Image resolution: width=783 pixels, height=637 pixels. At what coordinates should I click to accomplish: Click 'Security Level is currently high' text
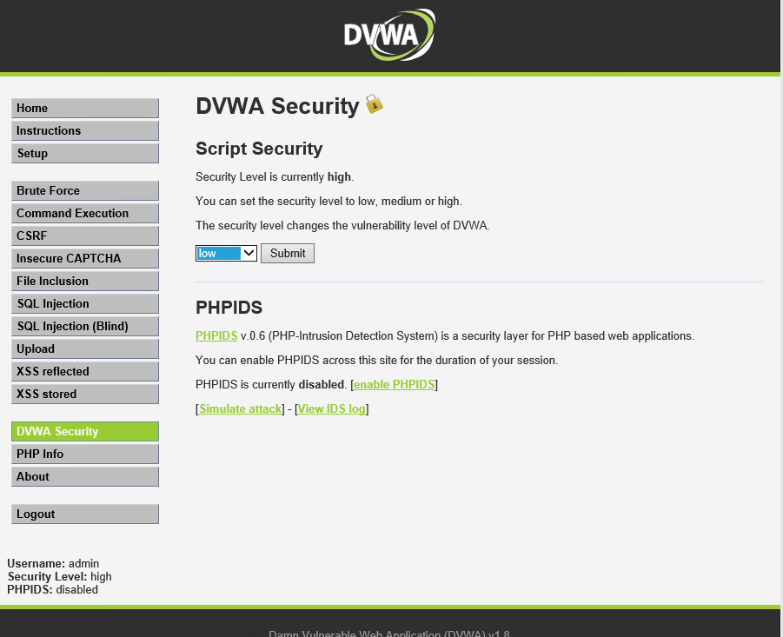275,177
